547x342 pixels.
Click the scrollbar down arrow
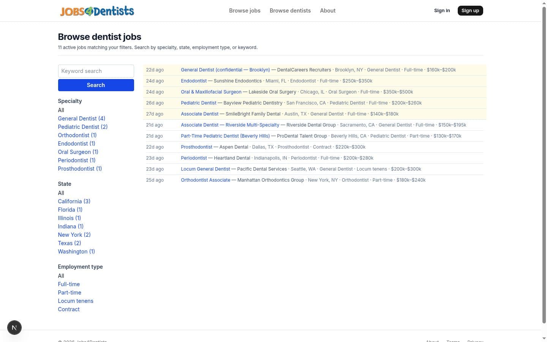544,338
